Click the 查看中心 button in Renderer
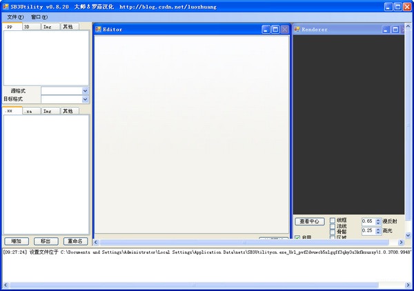Image resolution: width=414 pixels, height=291 pixels. pyautogui.click(x=310, y=221)
